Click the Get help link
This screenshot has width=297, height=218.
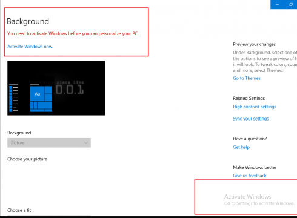(x=241, y=147)
